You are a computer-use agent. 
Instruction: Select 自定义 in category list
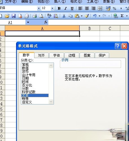tap(27, 102)
